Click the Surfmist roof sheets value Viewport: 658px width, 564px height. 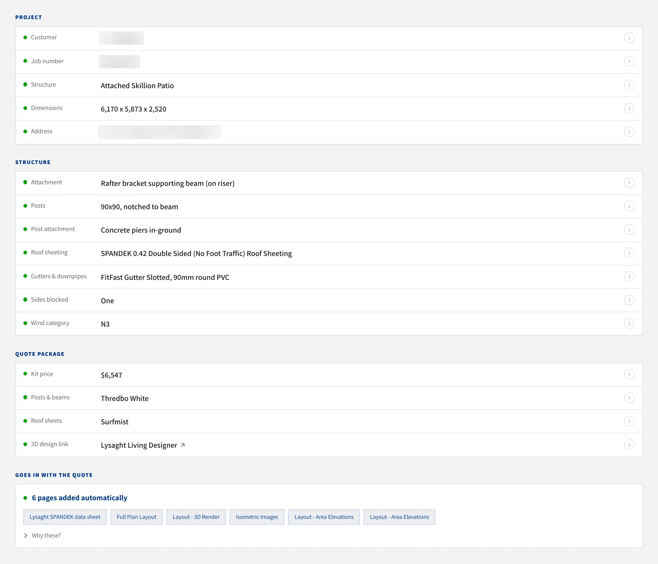tap(115, 422)
